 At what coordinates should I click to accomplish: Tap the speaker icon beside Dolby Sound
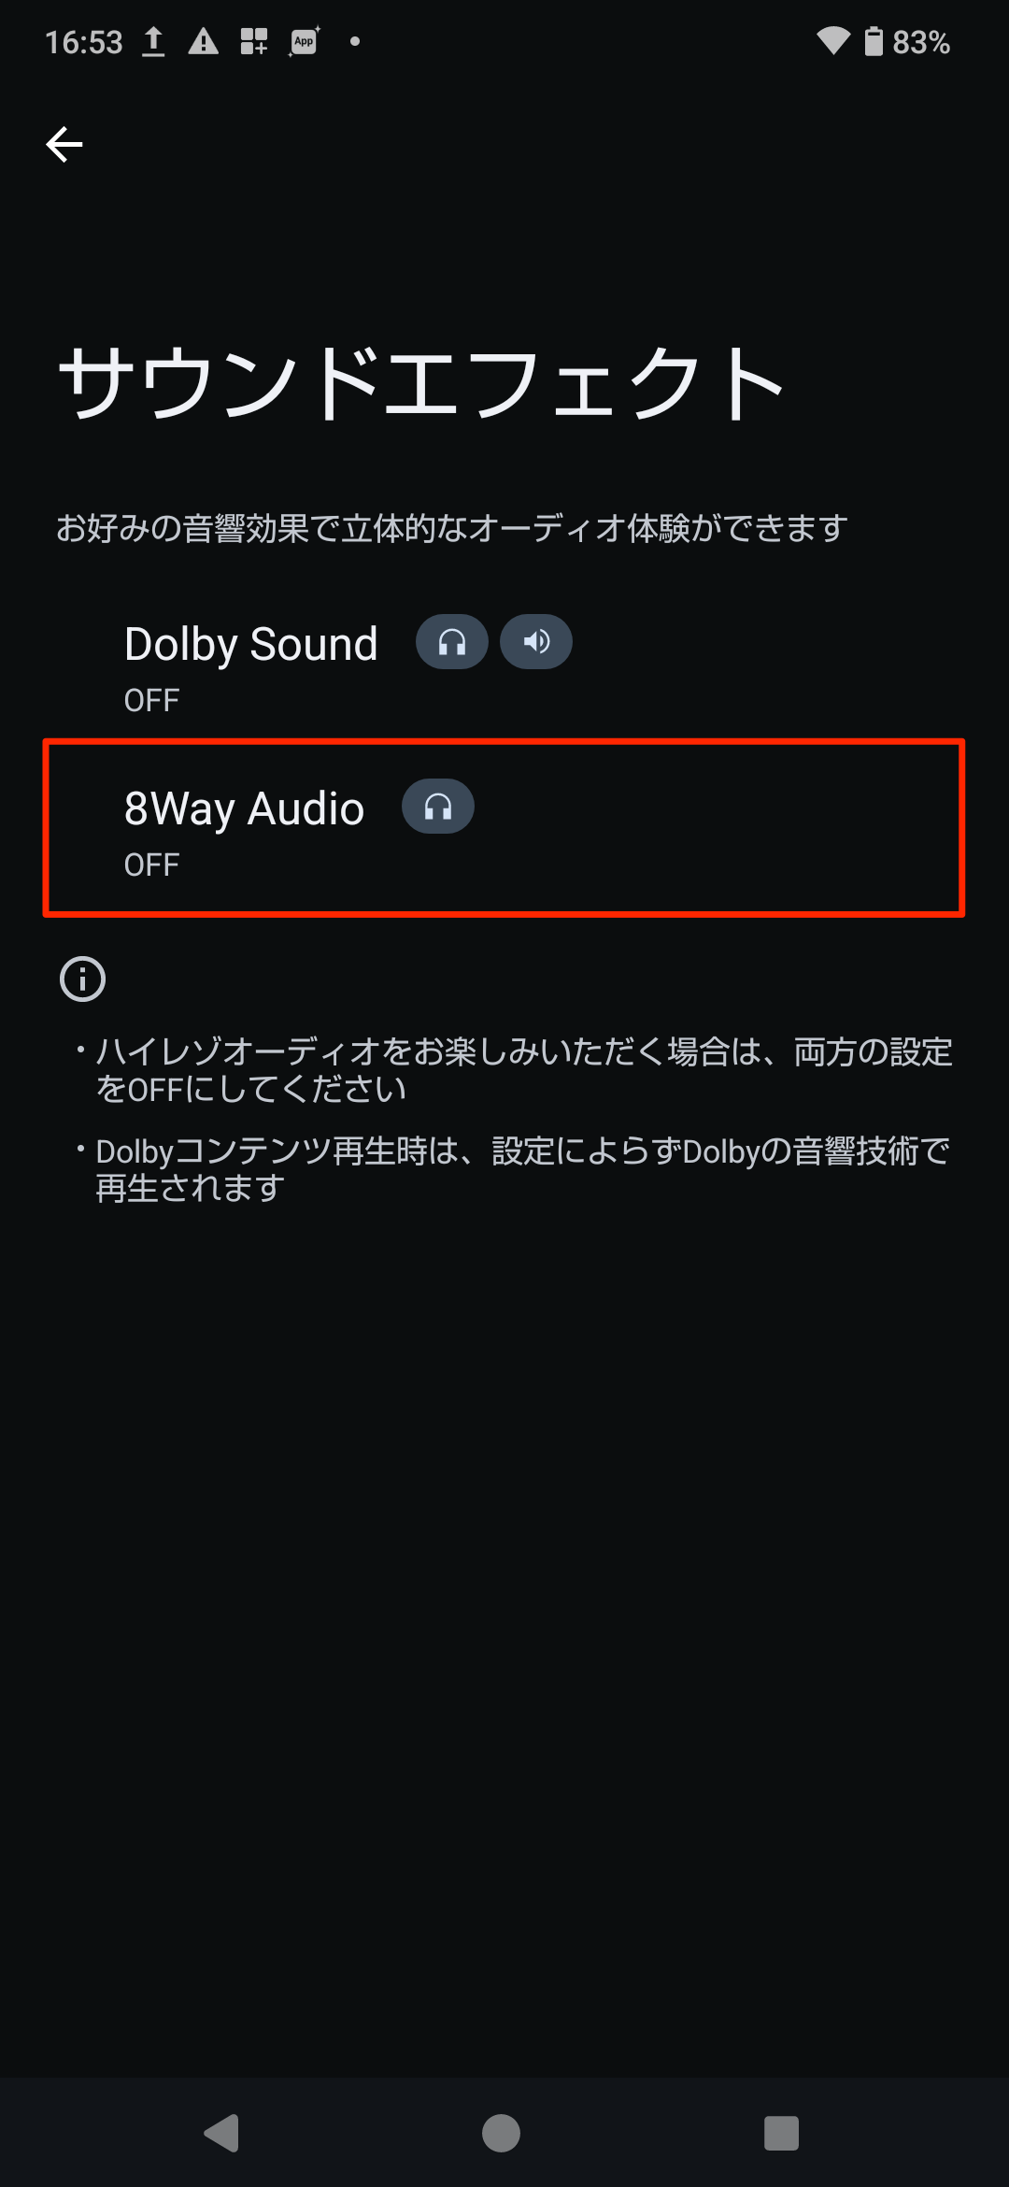(x=536, y=642)
